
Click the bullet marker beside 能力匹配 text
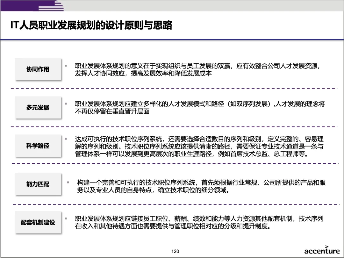click(68, 182)
